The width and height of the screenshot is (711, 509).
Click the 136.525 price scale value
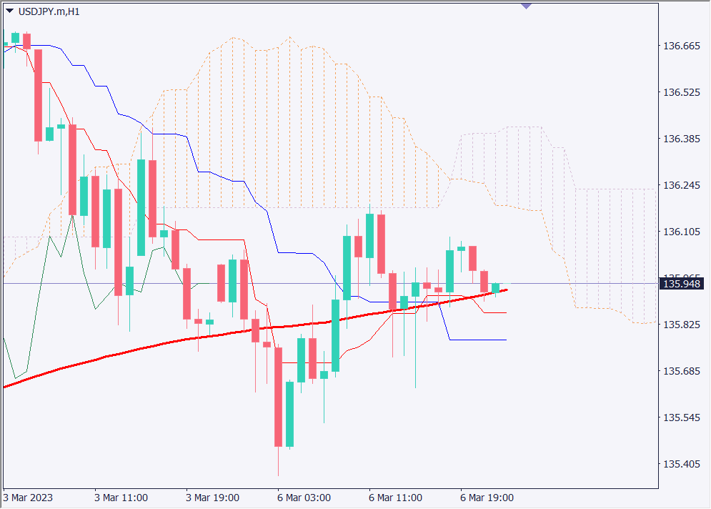point(682,93)
